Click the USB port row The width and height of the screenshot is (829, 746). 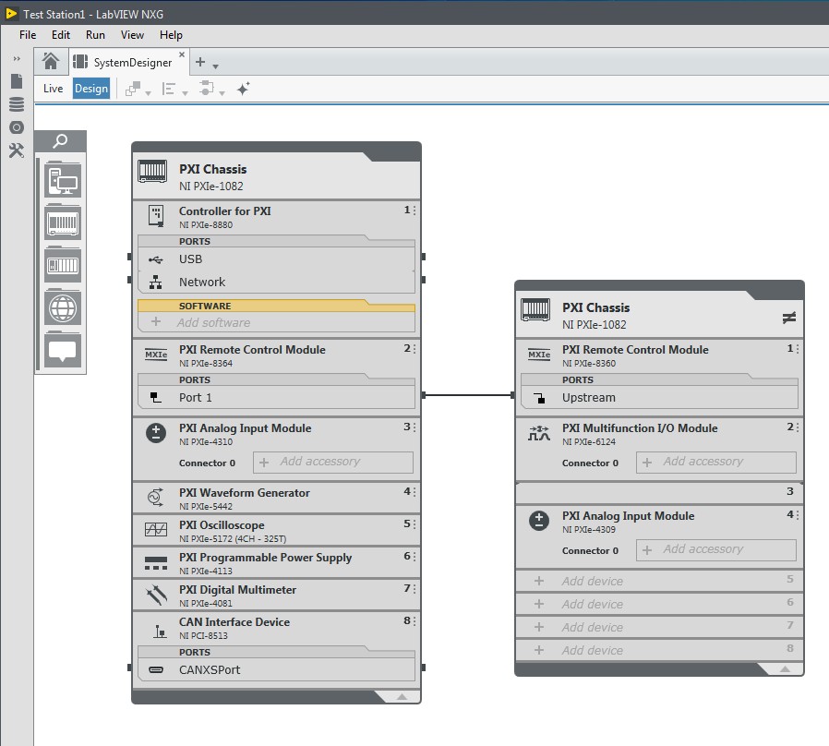tap(276, 259)
